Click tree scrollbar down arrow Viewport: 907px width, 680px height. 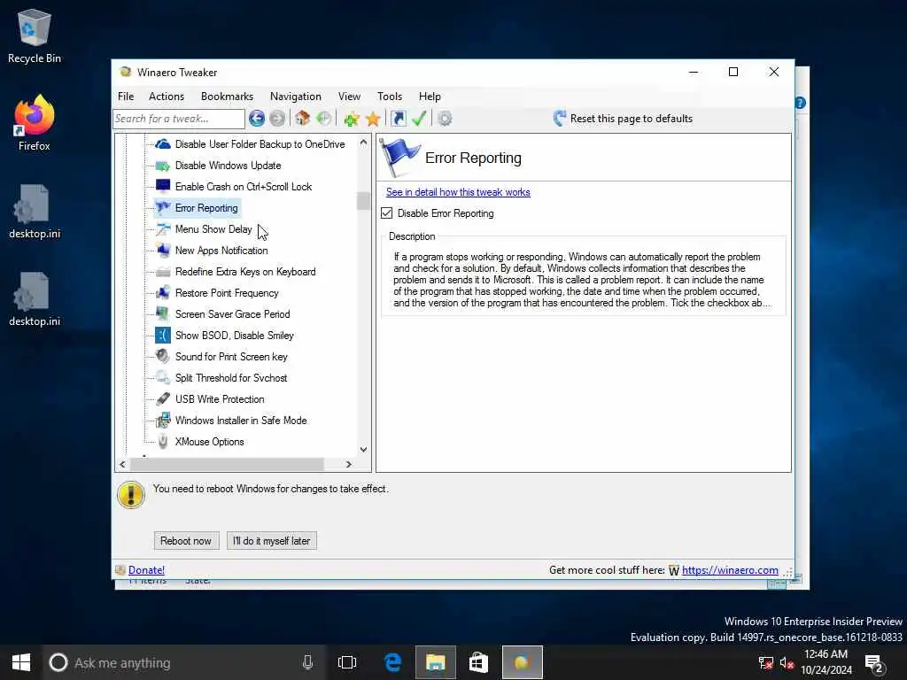363,449
